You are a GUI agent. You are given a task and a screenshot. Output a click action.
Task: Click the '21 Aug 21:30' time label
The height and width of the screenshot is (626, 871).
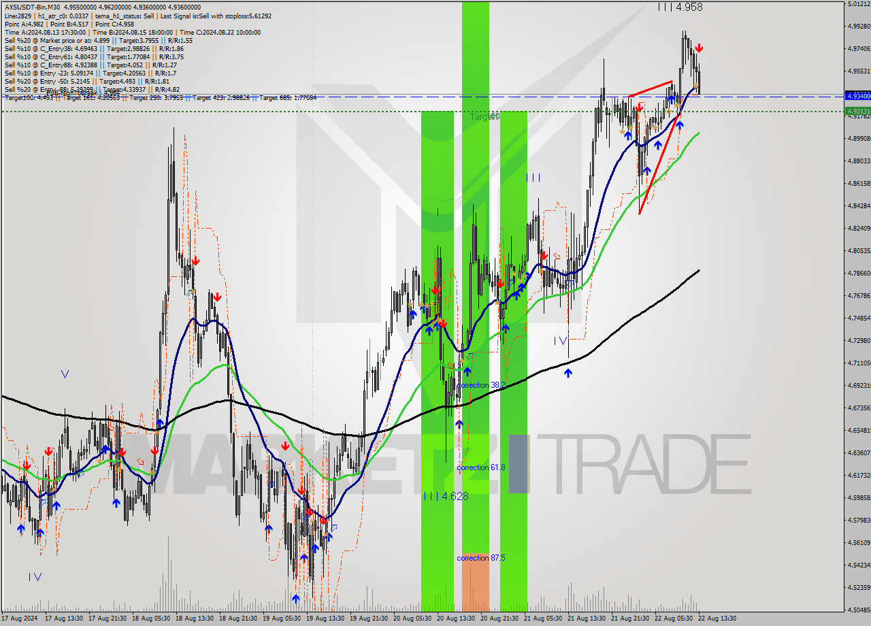pyautogui.click(x=630, y=619)
